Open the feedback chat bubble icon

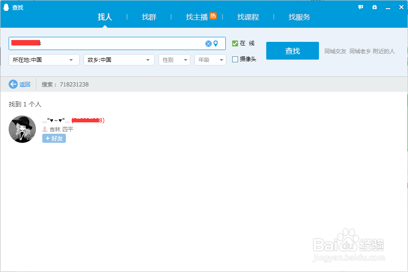(361, 7)
